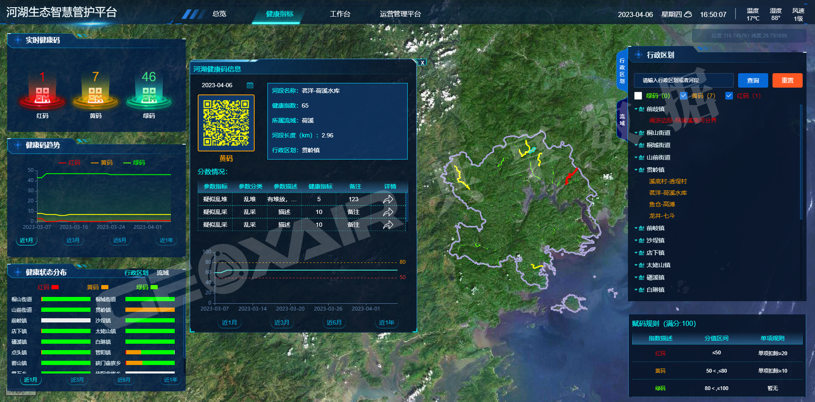815x402 pixels.
Task: Click inside the 行政区划 search input field
Action: (684, 80)
